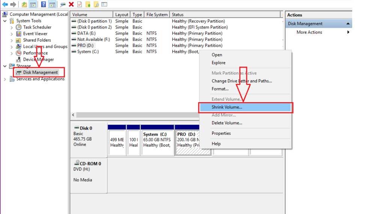
Task: Choose Delete Volume... in context menu
Action: click(x=246, y=123)
